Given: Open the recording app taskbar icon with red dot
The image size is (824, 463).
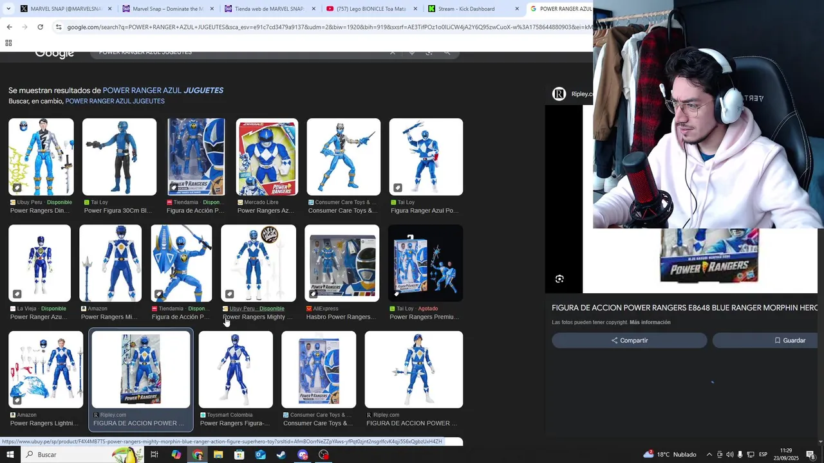Looking at the screenshot, I should pos(324,455).
